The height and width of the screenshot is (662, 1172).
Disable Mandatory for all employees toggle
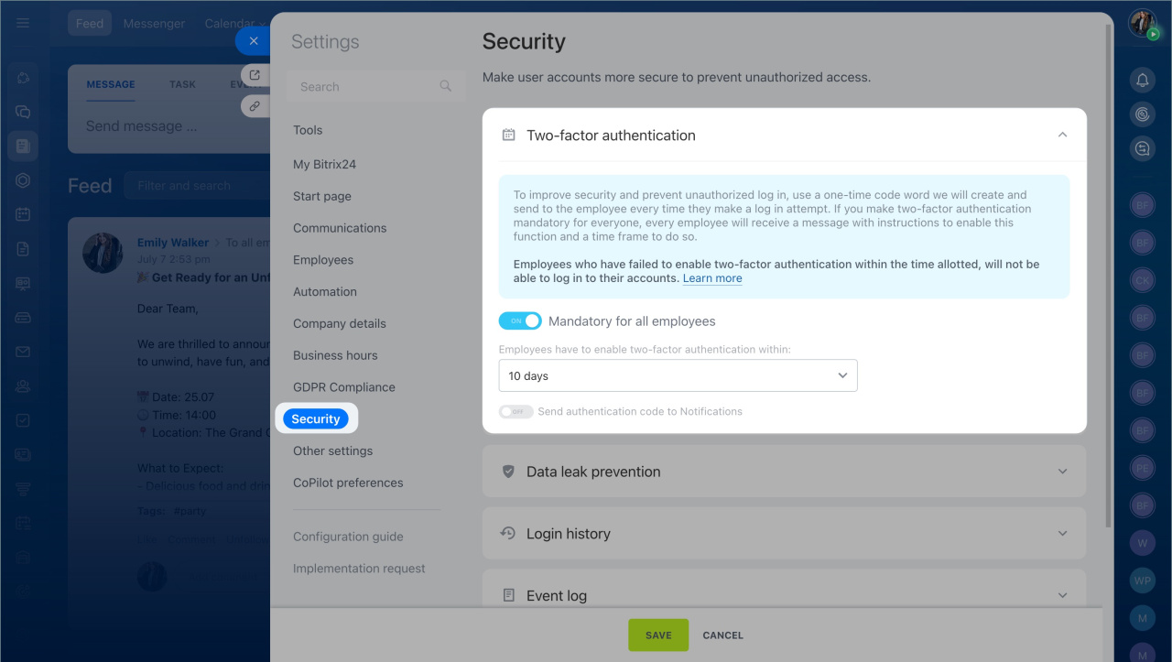pos(519,321)
